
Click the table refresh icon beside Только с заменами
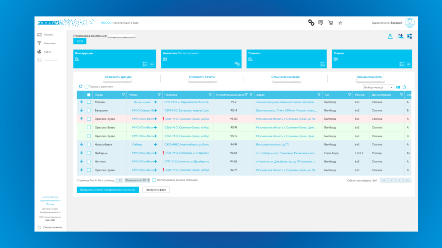point(80,87)
